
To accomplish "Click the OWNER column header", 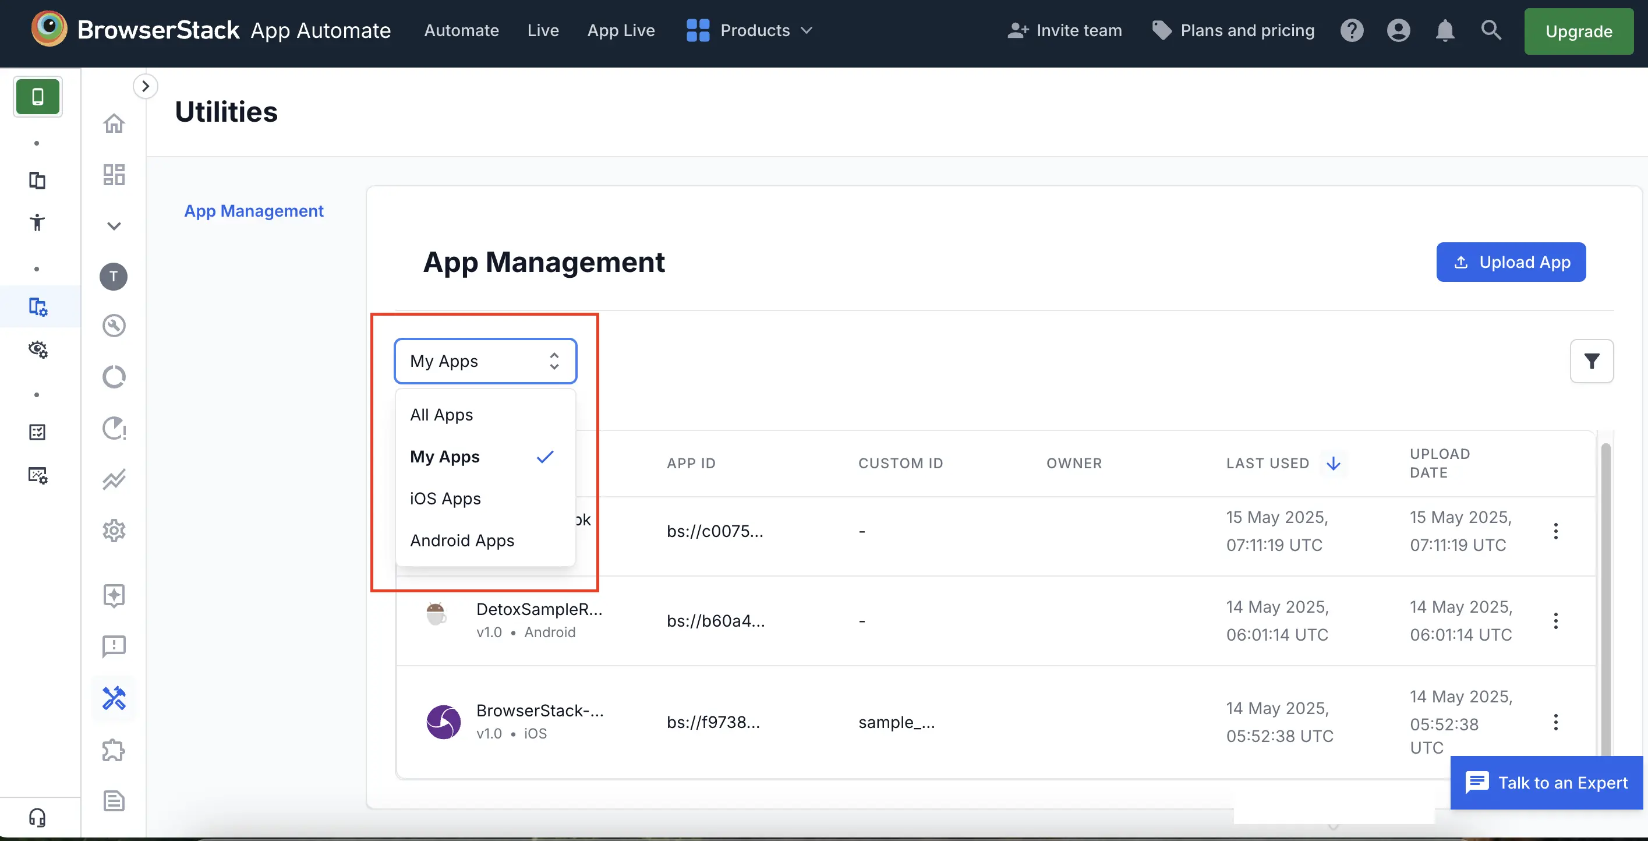I will [1073, 463].
